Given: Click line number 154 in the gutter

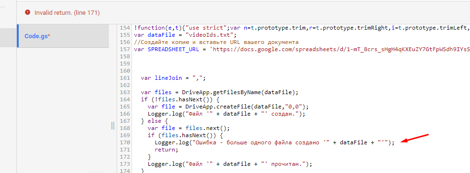Looking at the screenshot, I should coord(124,28).
